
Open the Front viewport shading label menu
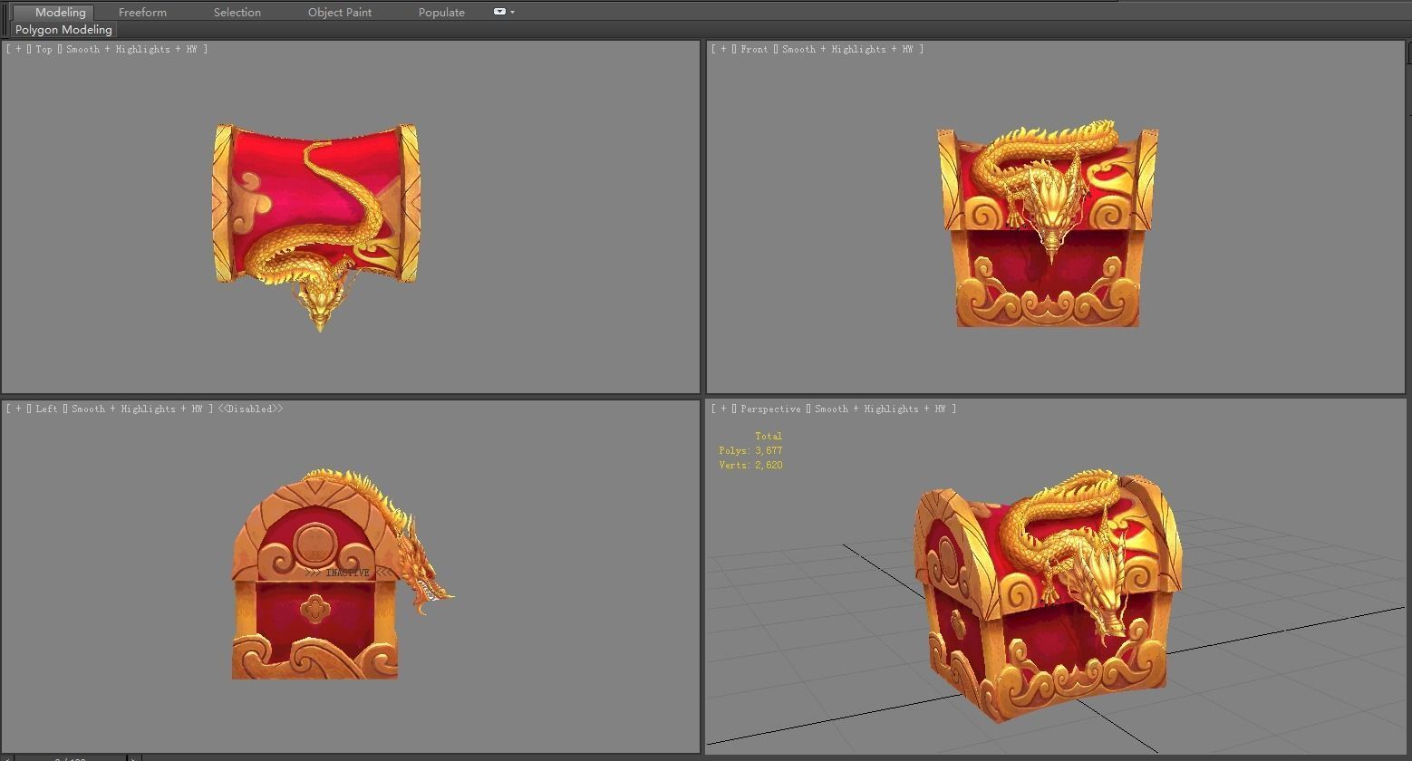click(847, 49)
